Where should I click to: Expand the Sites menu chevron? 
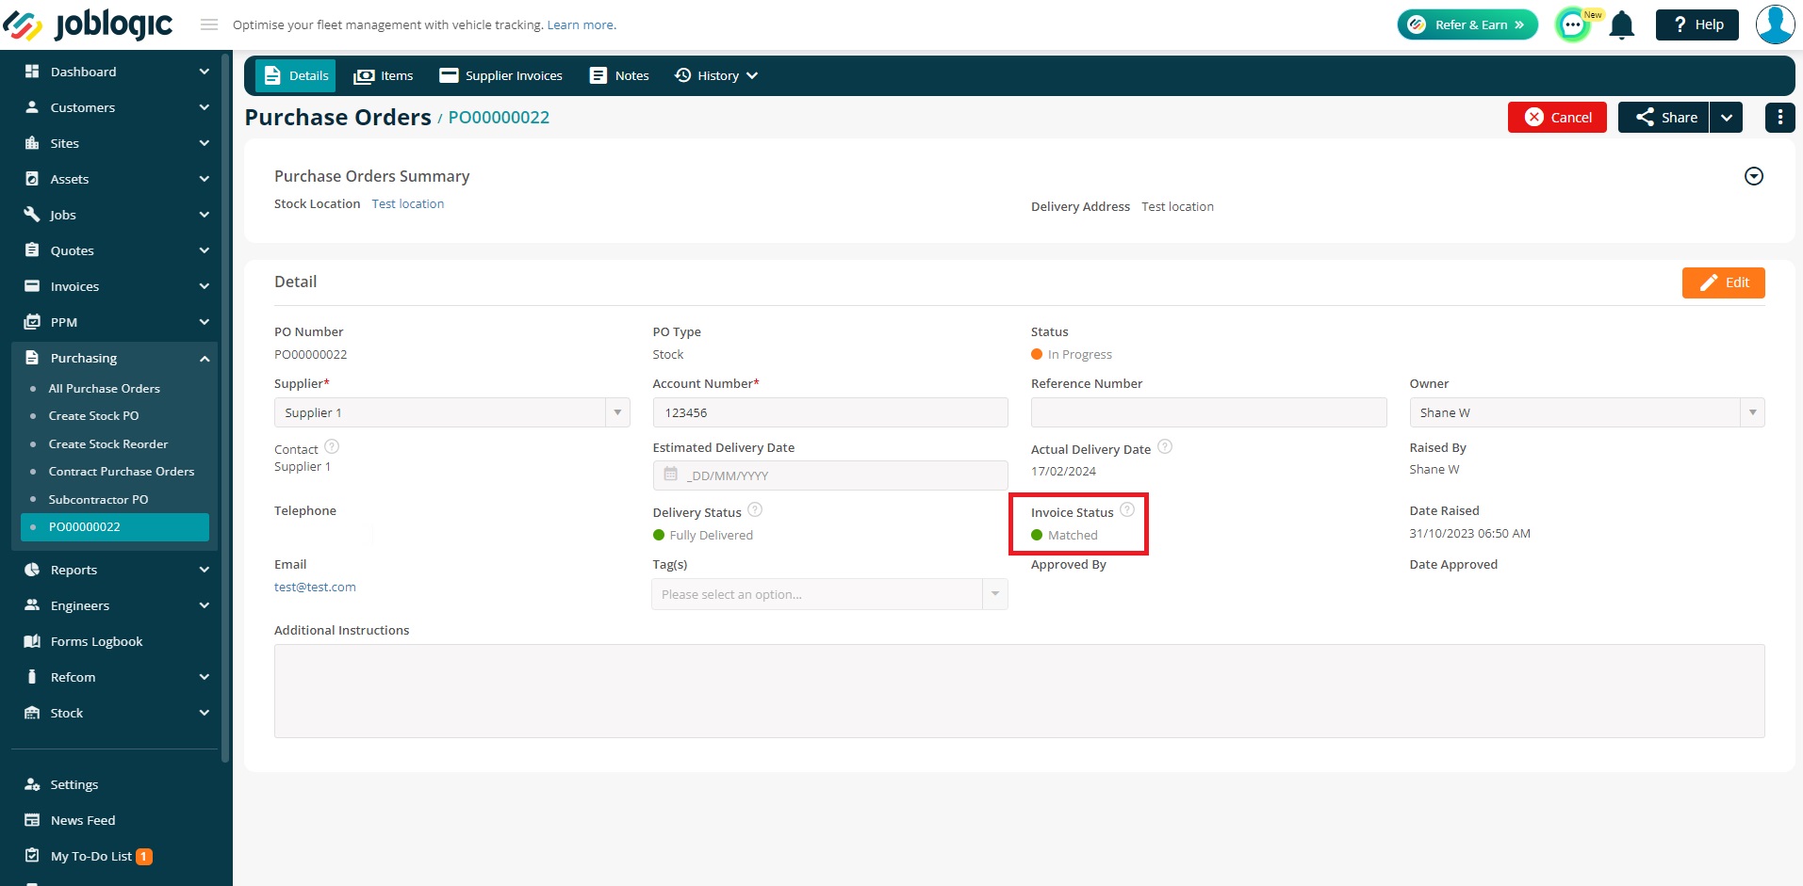pos(205,143)
